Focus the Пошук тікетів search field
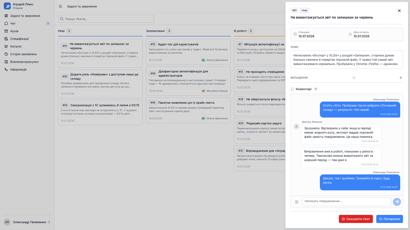Screen dimensions: 410x230 tap(106, 19)
